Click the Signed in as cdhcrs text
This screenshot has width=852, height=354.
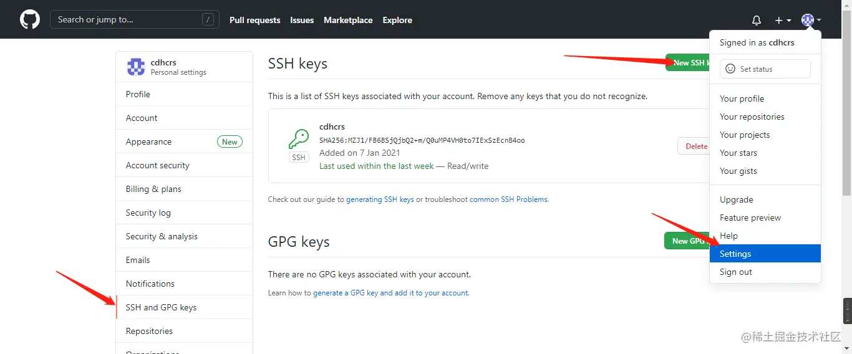(x=757, y=42)
